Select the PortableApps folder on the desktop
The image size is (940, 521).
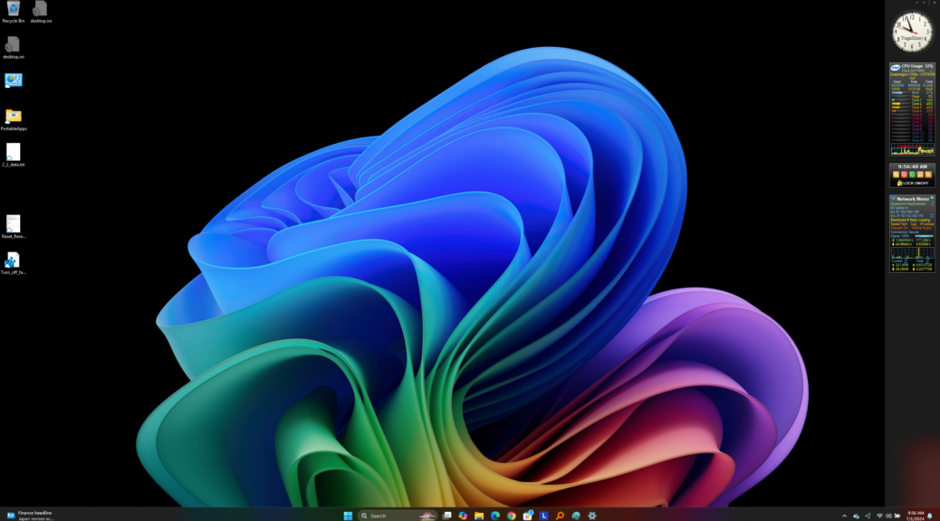click(14, 119)
